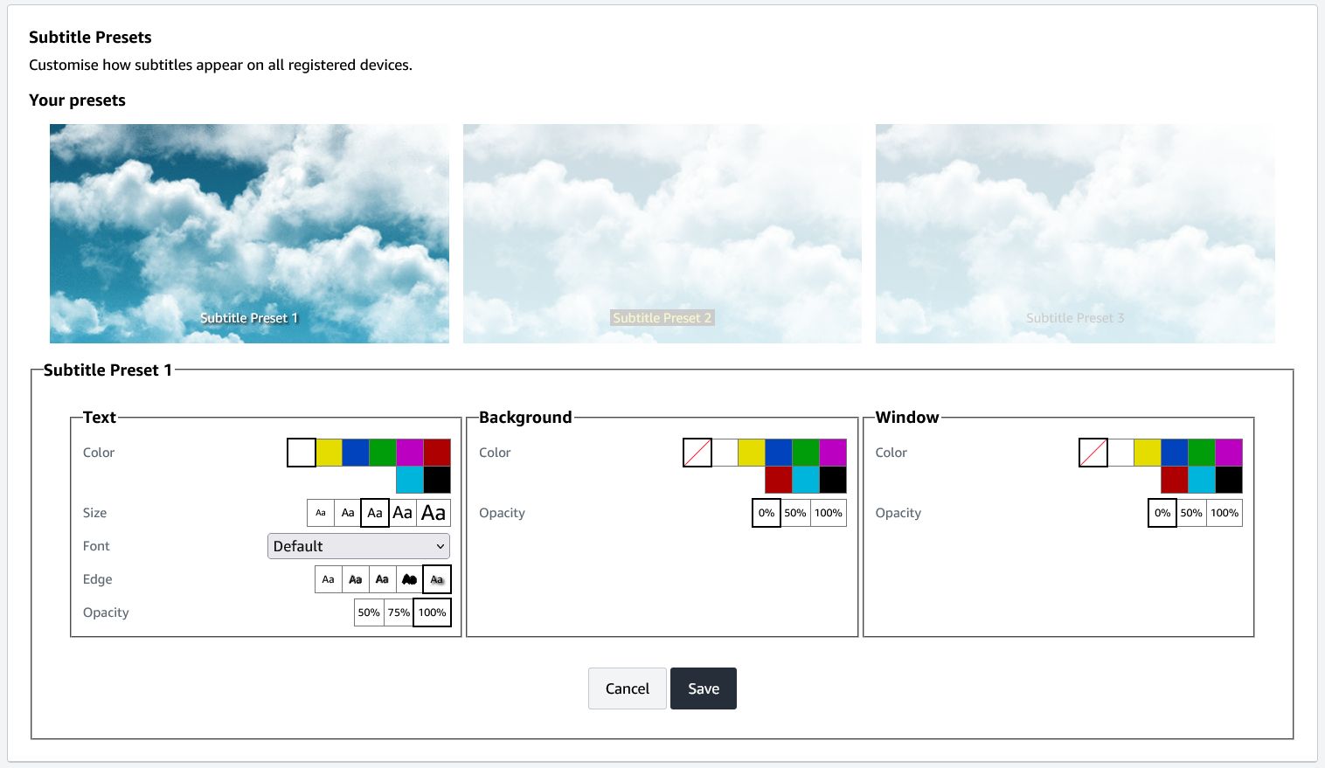Pick the transparent Background color swatch
The image size is (1325, 768).
pos(697,453)
